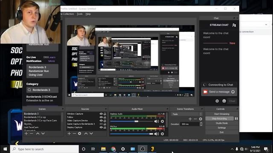The width and height of the screenshot is (273, 153).
Task: Toggle visibility of Follow source
Action: (x=101, y=117)
